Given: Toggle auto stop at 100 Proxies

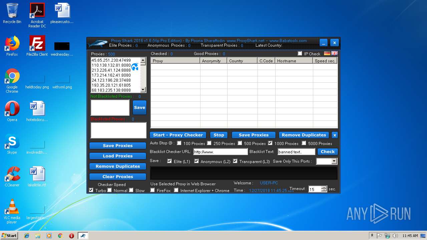Looking at the screenshot, I should pyautogui.click(x=179, y=143).
